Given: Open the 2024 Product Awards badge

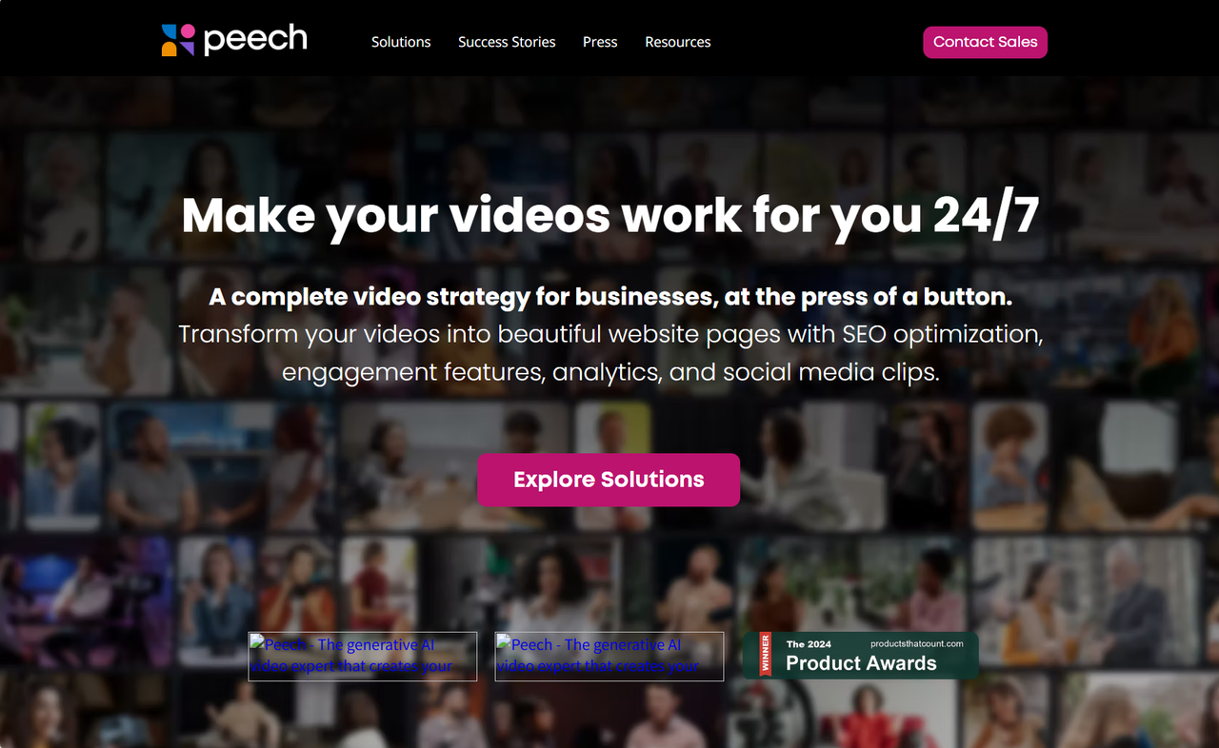Looking at the screenshot, I should [861, 656].
